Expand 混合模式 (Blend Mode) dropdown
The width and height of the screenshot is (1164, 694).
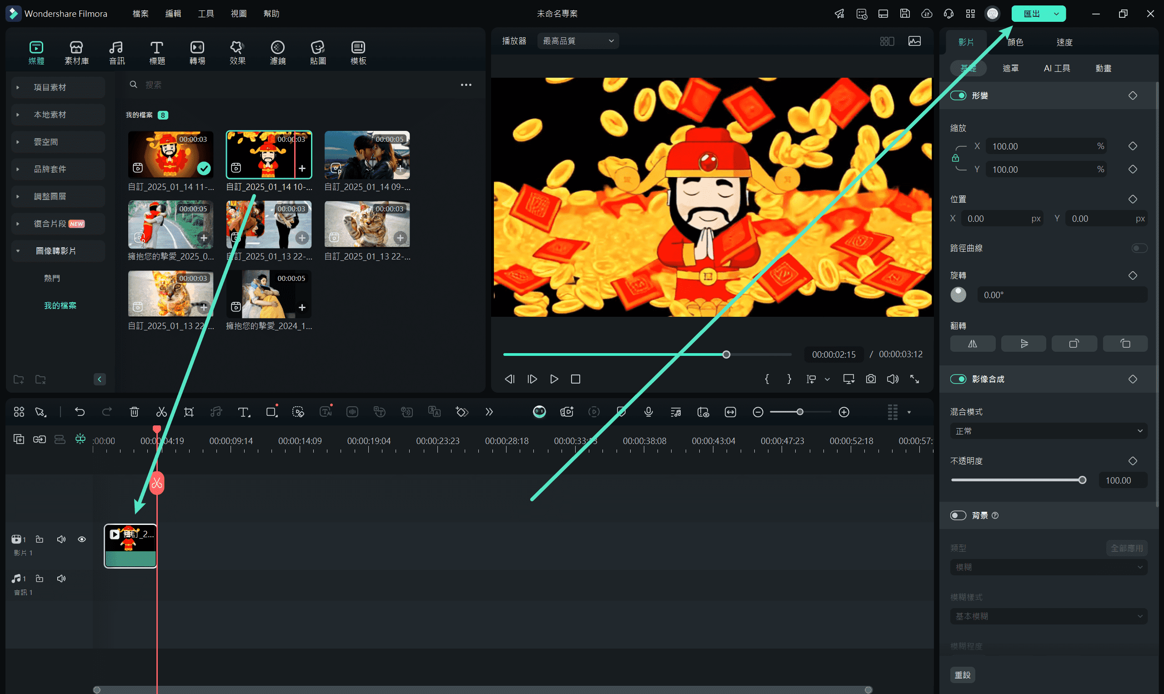point(1050,430)
